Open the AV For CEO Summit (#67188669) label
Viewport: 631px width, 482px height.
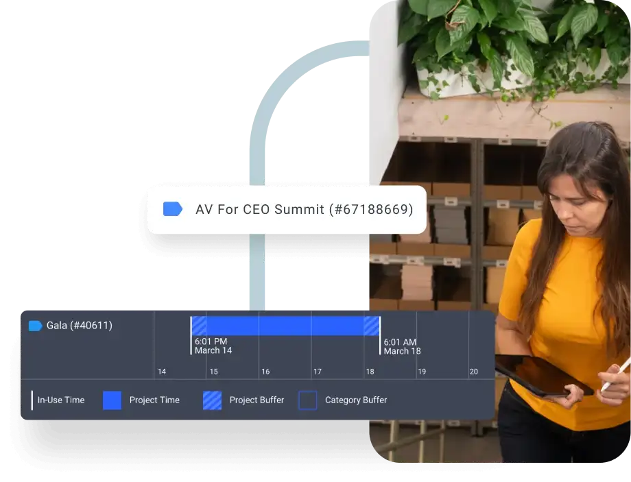304,209
